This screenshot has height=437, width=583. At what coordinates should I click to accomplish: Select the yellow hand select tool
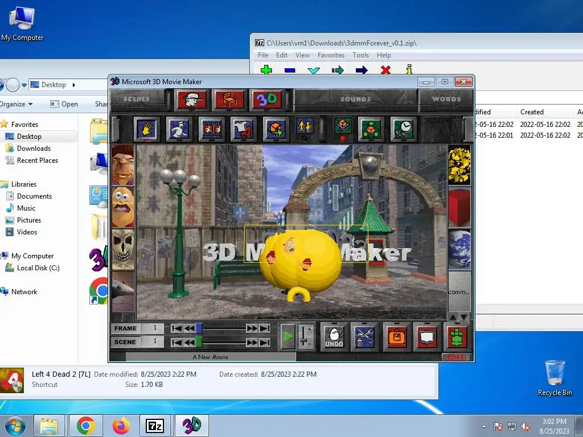(x=147, y=129)
